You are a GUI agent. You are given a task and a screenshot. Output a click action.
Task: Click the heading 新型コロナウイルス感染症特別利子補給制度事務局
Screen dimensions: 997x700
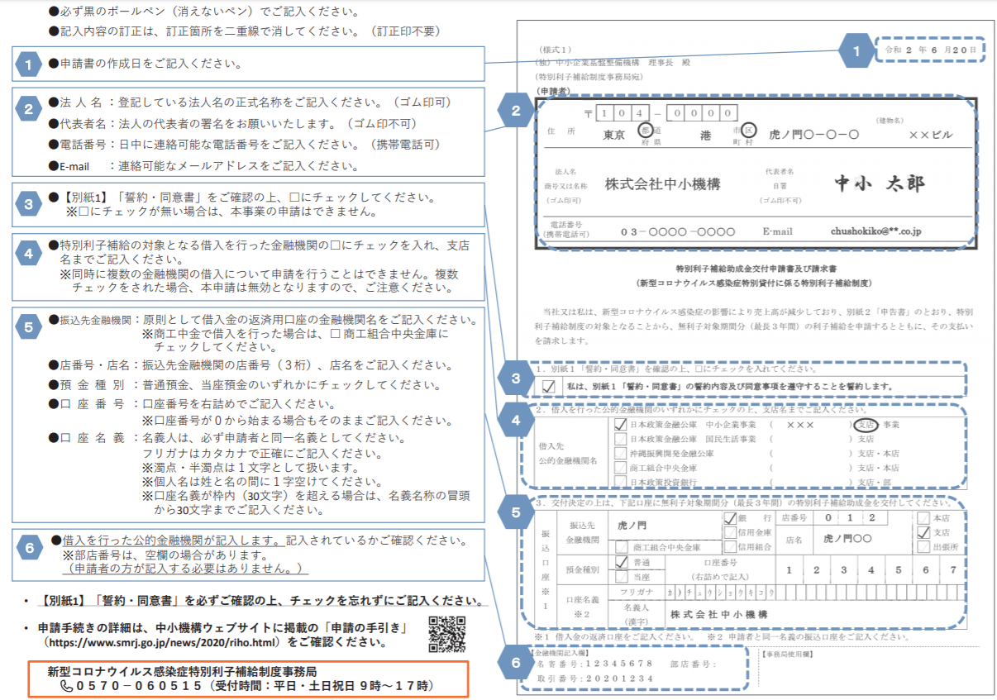tap(183, 672)
